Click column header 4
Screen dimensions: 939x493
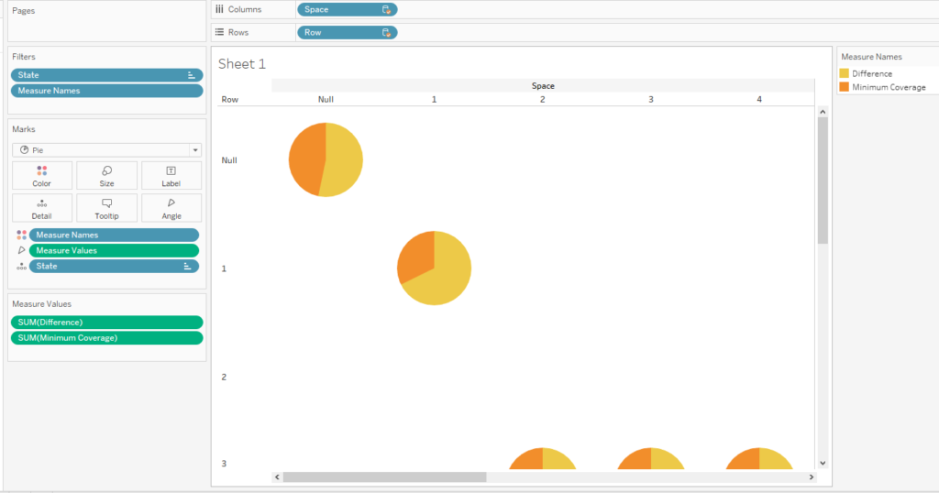tap(759, 99)
